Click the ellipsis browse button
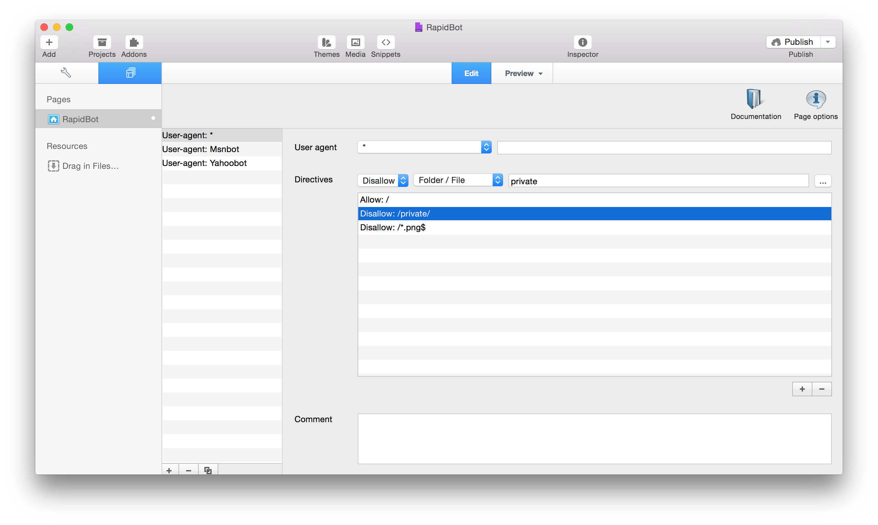 click(x=822, y=181)
